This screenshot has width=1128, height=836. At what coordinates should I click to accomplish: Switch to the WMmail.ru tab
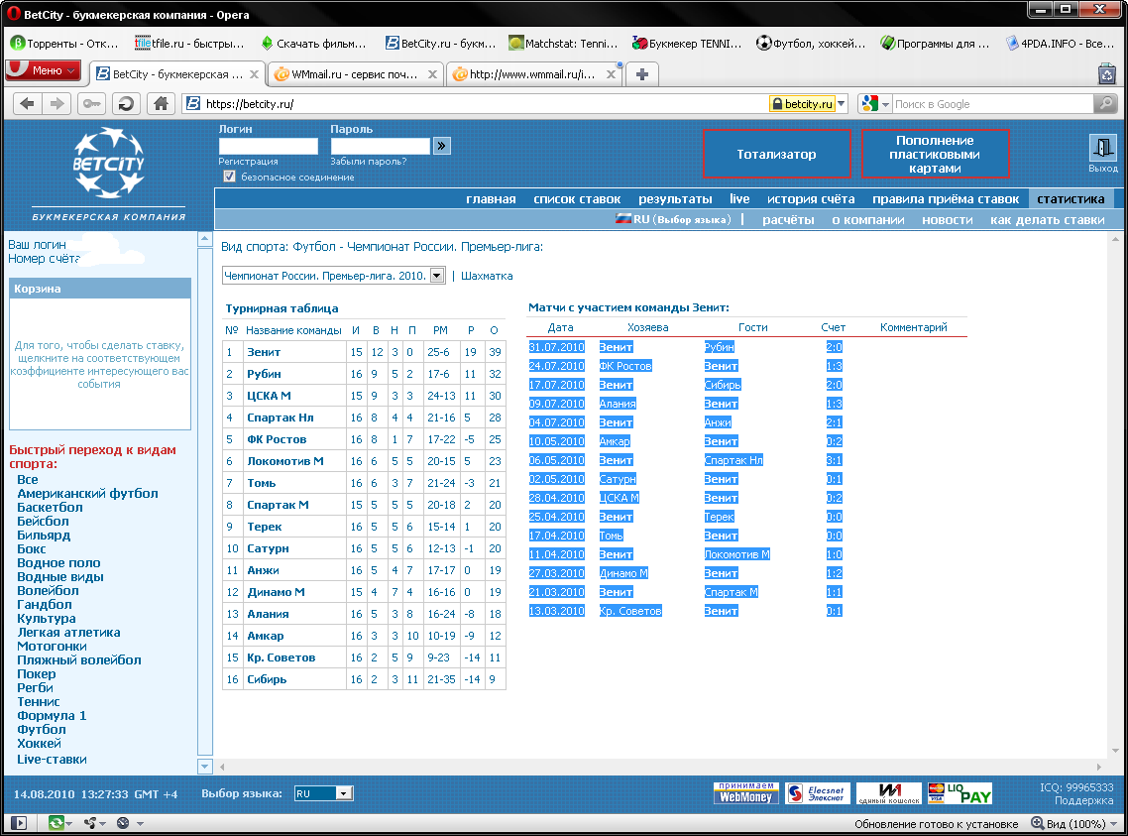[x=353, y=74]
